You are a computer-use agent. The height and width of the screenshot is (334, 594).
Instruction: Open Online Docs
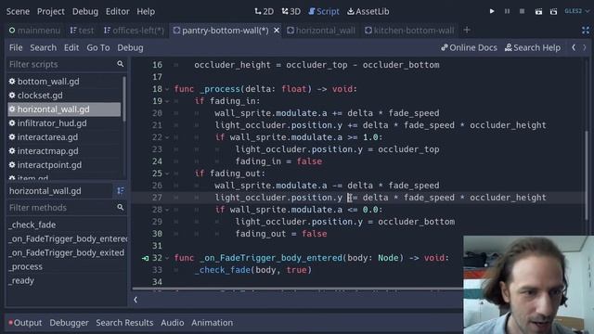pos(469,47)
